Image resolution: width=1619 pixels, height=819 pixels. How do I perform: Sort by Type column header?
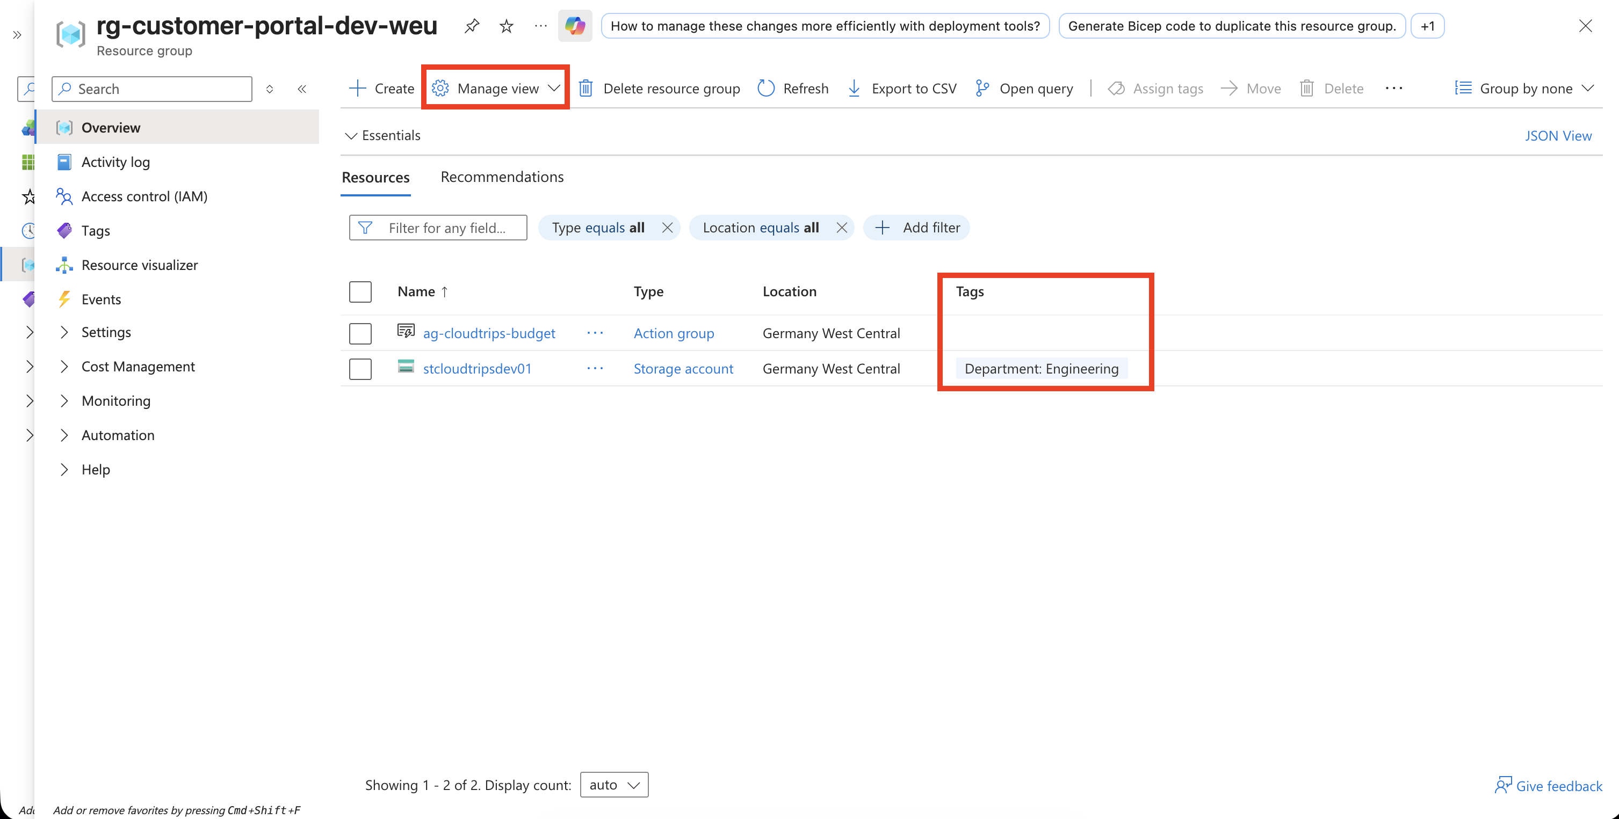coord(648,292)
